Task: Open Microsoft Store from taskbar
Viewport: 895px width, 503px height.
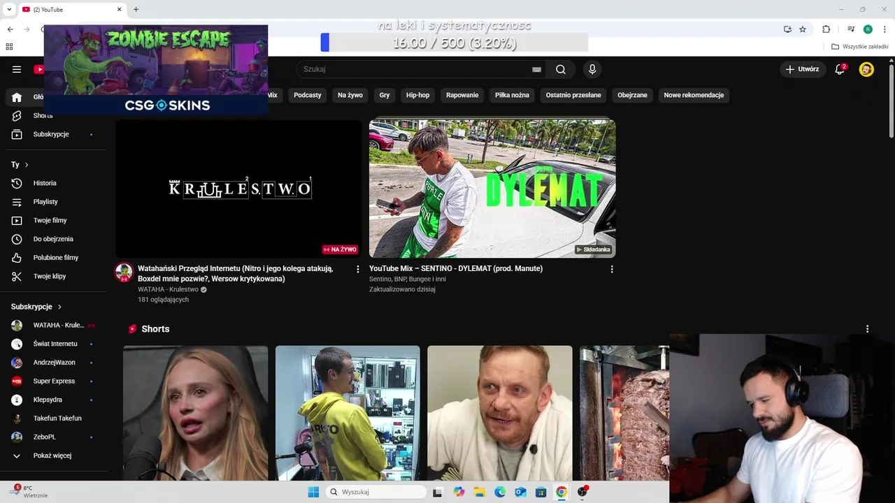Action: [540, 492]
